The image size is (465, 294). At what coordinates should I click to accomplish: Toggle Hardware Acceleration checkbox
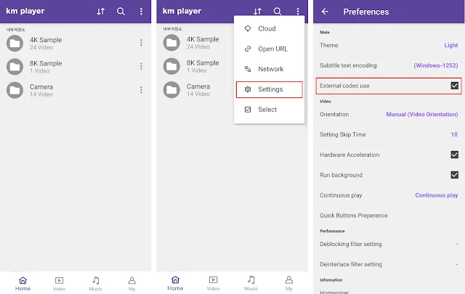(454, 155)
